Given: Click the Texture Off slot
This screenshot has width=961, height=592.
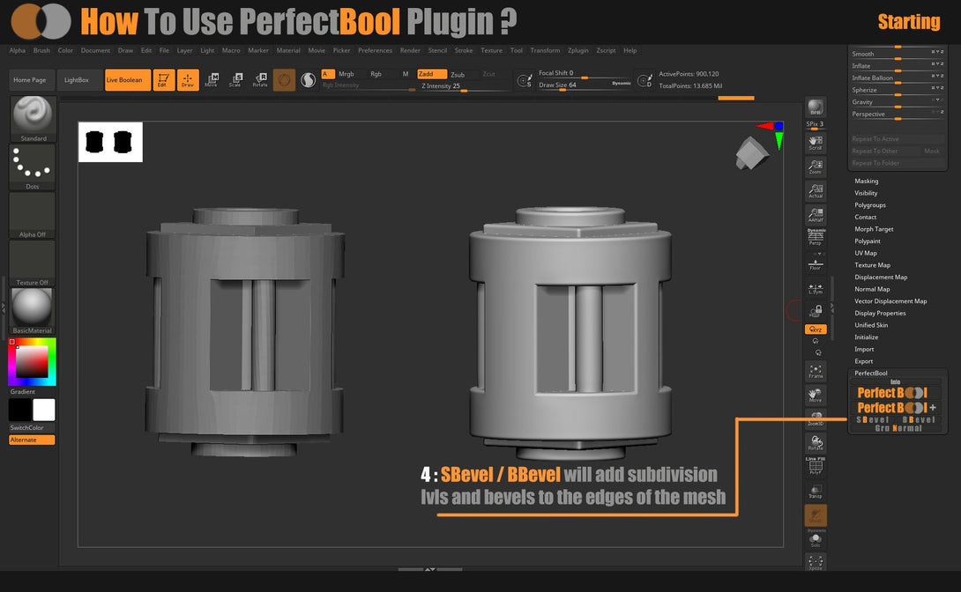Looking at the screenshot, I should 32,263.
